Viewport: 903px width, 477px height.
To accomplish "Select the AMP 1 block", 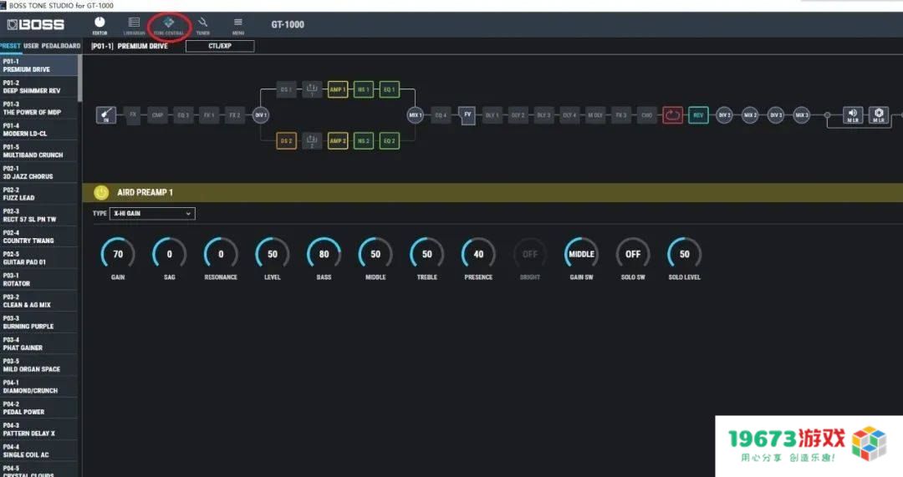I will [x=338, y=89].
